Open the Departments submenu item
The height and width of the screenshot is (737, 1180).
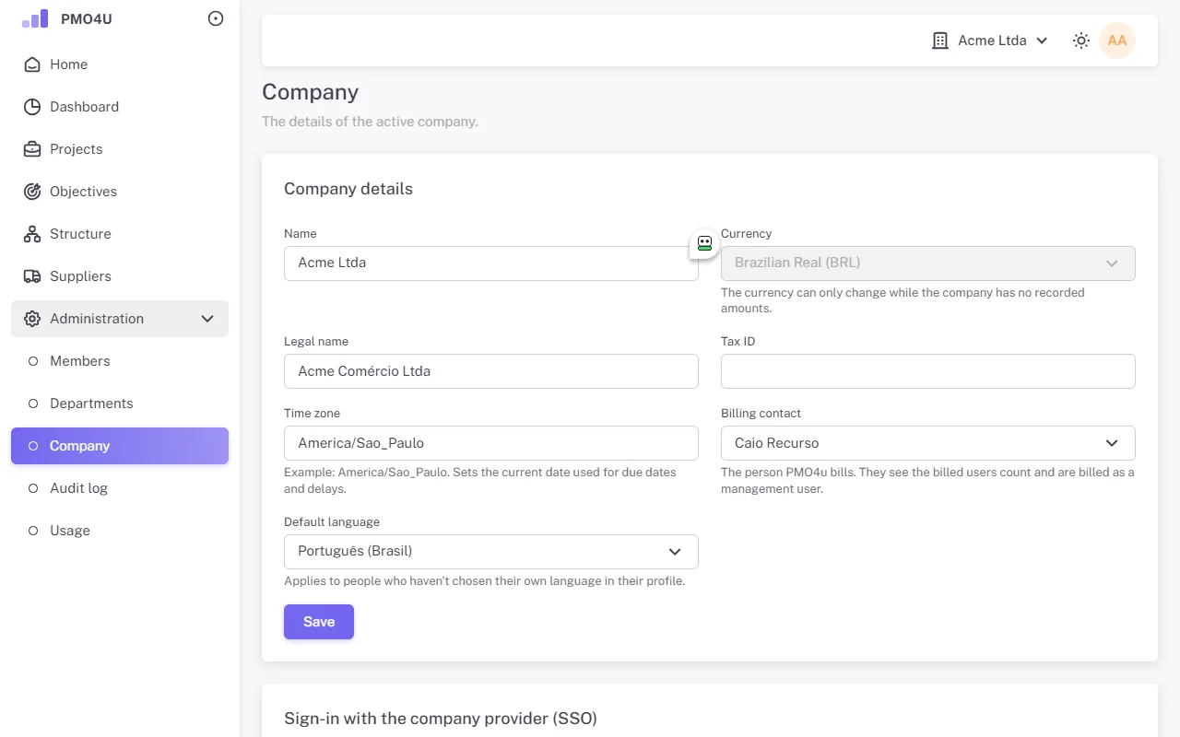(120, 404)
